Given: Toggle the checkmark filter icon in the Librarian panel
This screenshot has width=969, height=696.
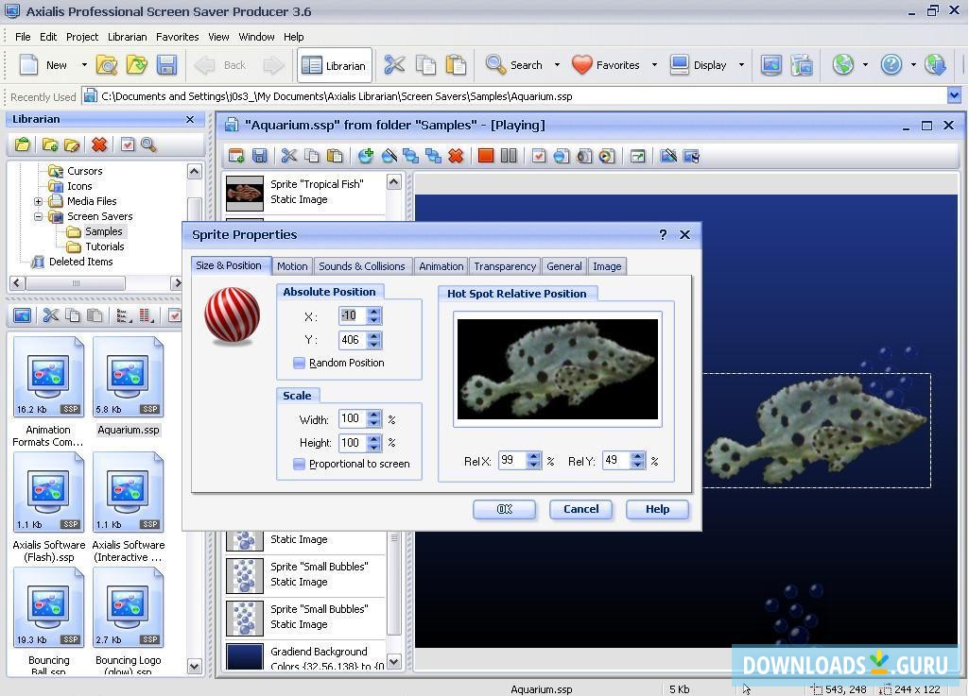Looking at the screenshot, I should tap(126, 144).
